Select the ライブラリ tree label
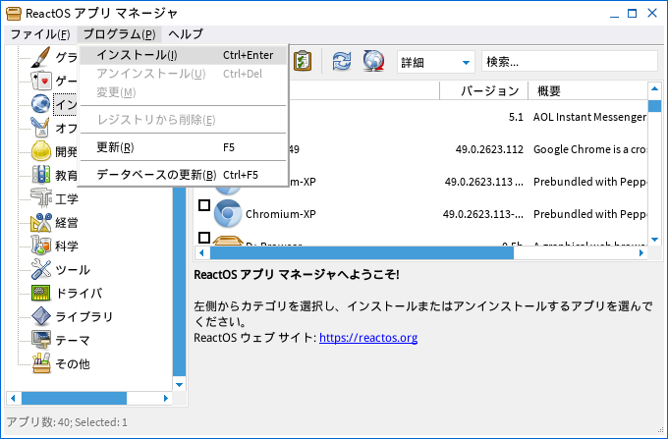This screenshot has height=439, width=668. pyautogui.click(x=83, y=316)
